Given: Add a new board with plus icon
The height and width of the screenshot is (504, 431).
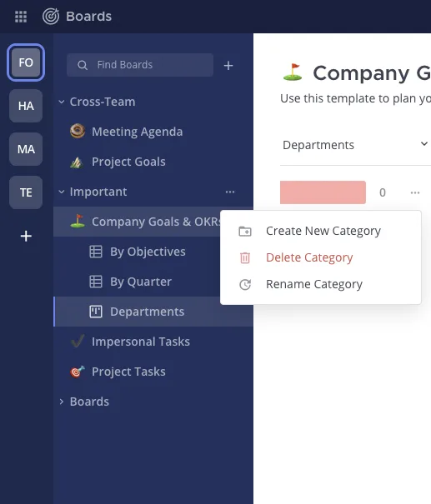Looking at the screenshot, I should coord(228,66).
